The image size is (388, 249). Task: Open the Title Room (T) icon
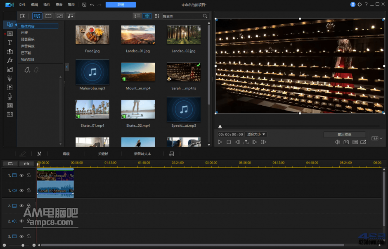[9, 43]
